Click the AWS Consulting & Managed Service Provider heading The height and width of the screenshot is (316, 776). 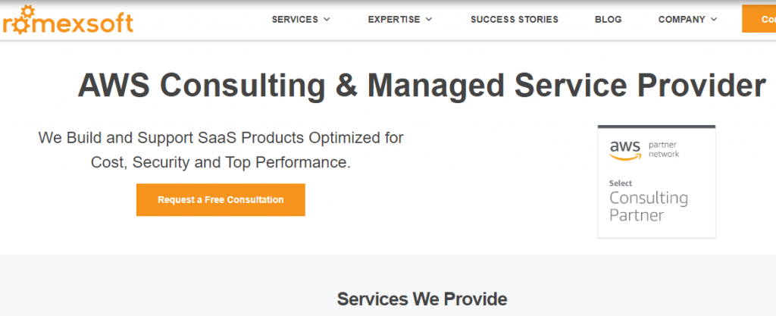(x=421, y=85)
